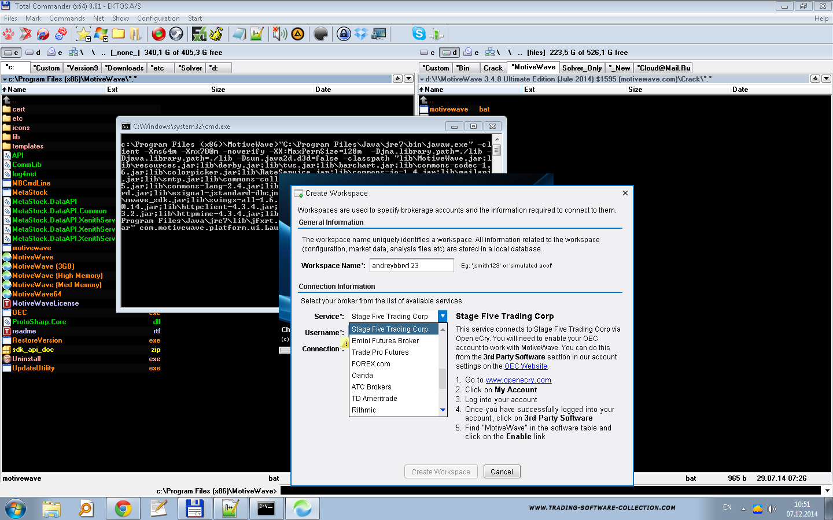Viewport: 833px width, 520px height.
Task: Choose Oanda from the service list
Action: [362, 376]
